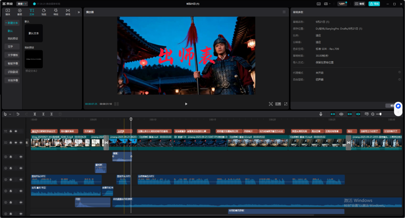Select the 出师表旁白.MP3 audio clip

coord(241,179)
